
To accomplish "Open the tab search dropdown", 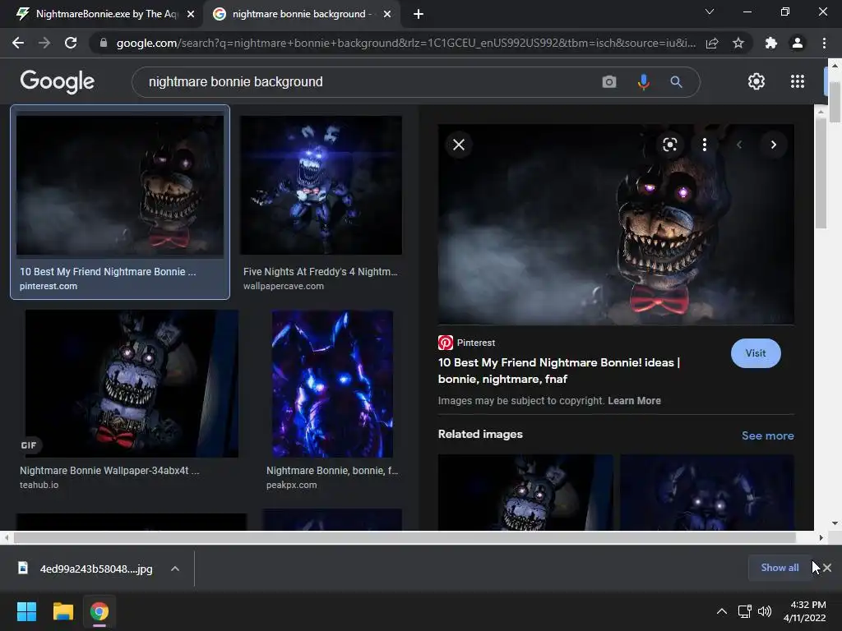I will coord(710,12).
